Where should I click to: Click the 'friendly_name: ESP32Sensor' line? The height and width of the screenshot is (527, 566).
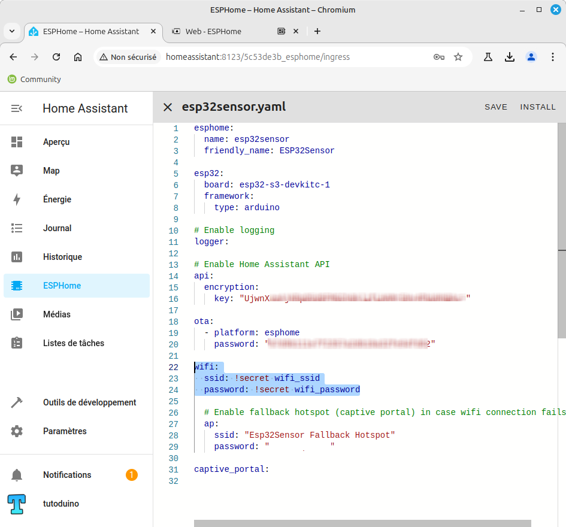coord(270,150)
